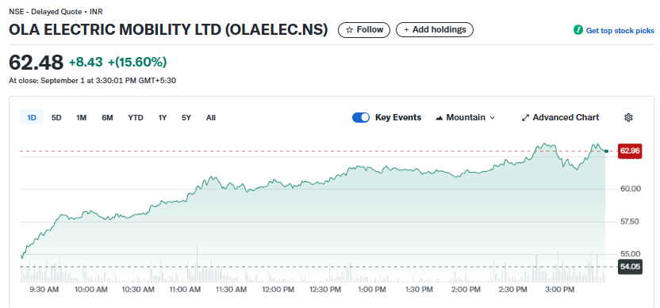This screenshot has height=308, width=660.
Task: Show the 6M time range
Action: coord(107,118)
